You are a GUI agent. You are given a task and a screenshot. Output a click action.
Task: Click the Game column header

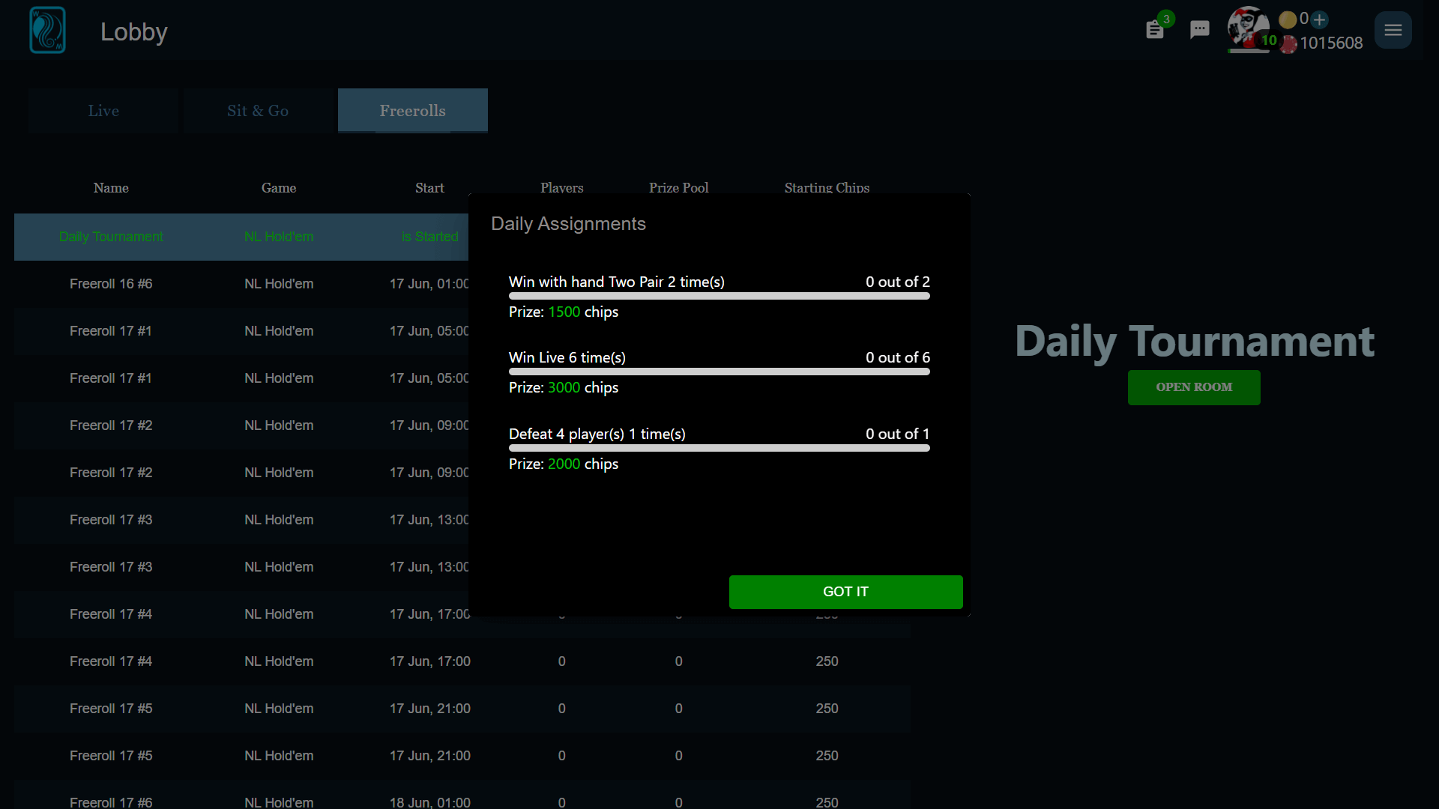[279, 188]
